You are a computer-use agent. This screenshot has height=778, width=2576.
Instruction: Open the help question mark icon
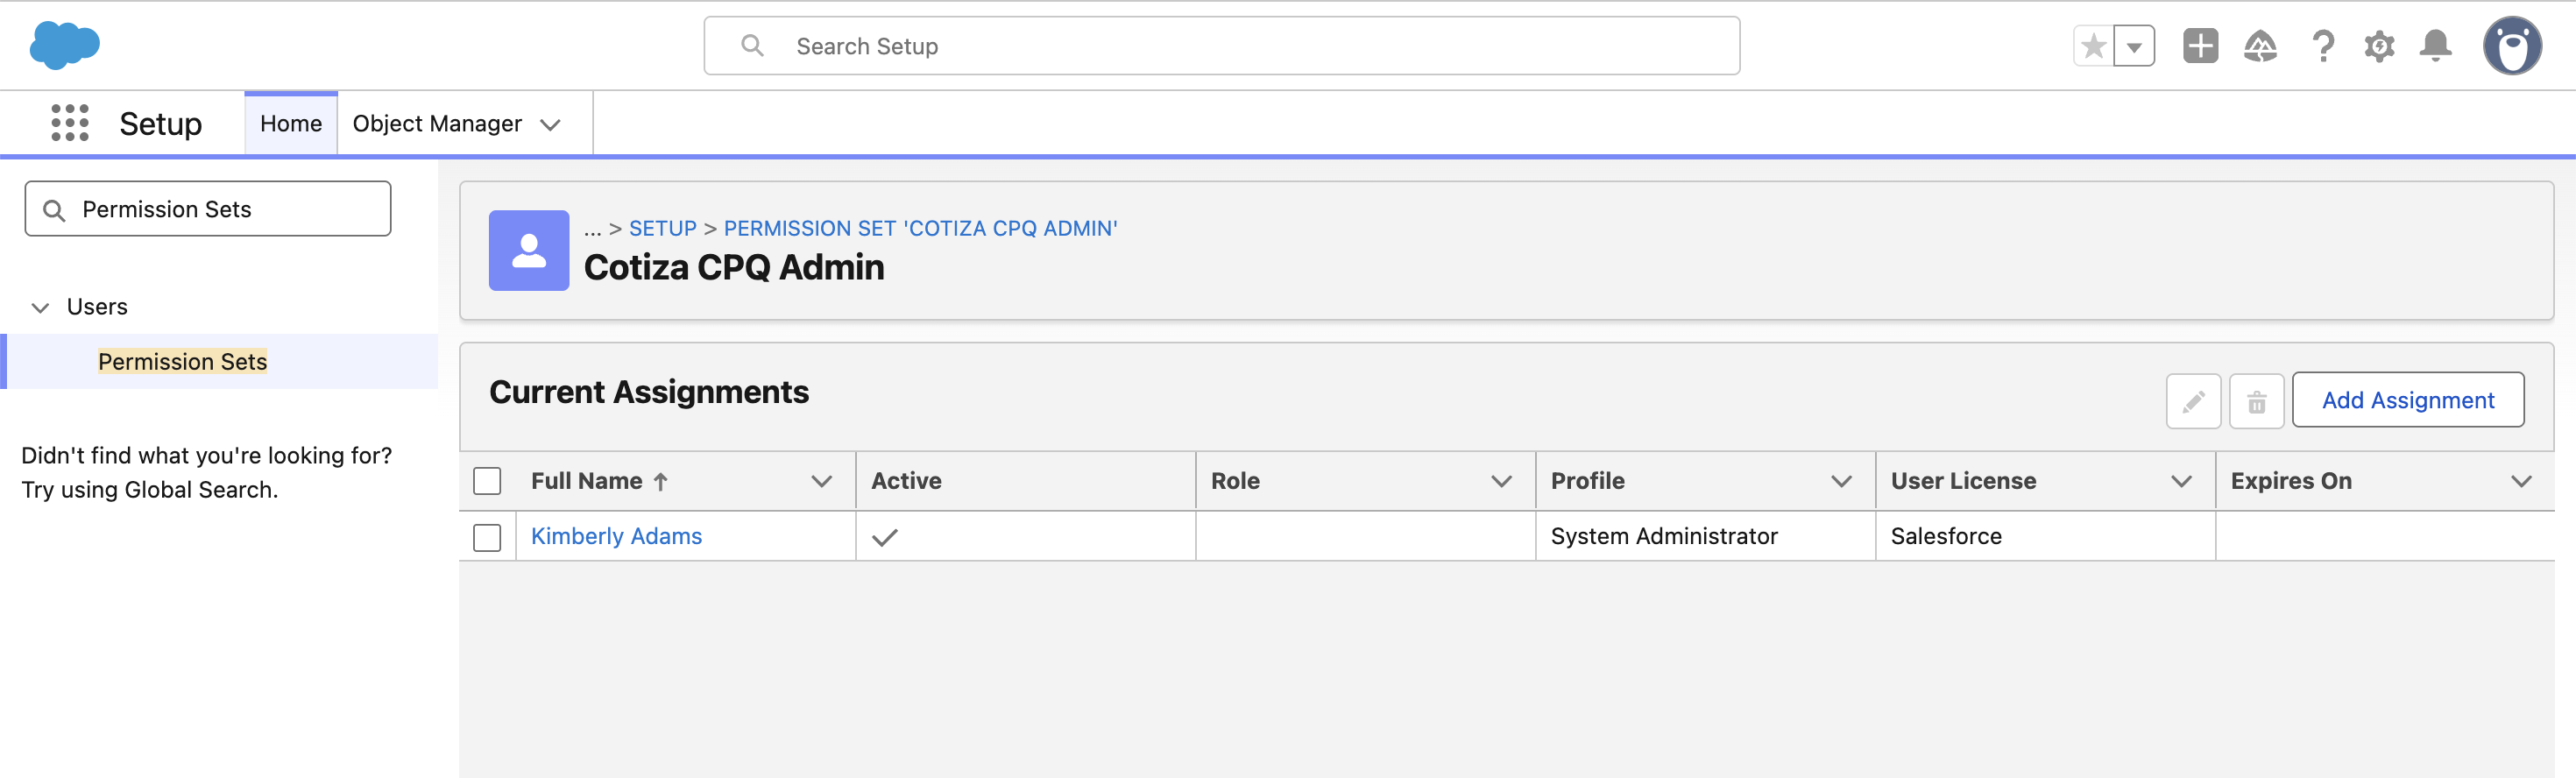click(2322, 46)
